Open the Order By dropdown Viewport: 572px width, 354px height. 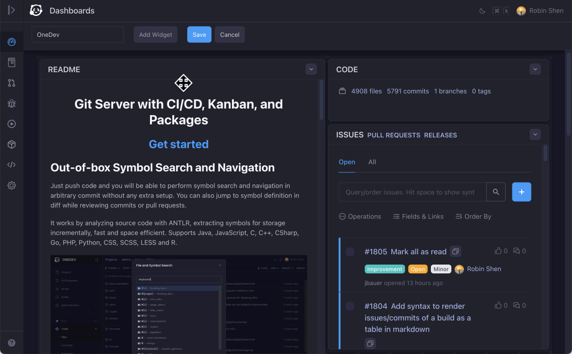(x=473, y=216)
